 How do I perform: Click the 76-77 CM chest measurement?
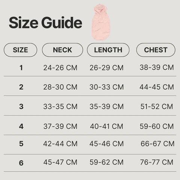[157, 162]
